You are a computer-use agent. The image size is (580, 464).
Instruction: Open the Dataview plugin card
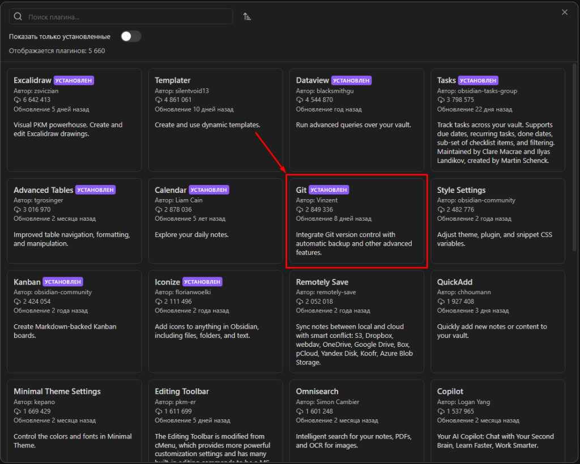tap(357, 120)
